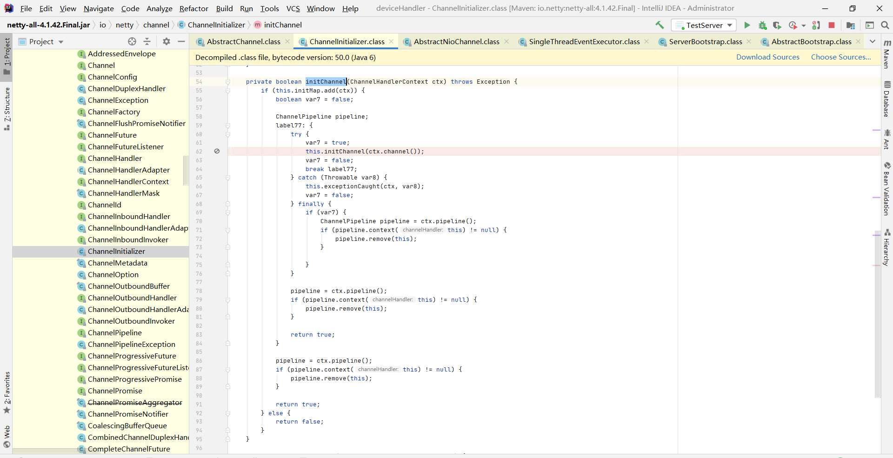Collapse the try block fold at line 60

click(x=228, y=134)
